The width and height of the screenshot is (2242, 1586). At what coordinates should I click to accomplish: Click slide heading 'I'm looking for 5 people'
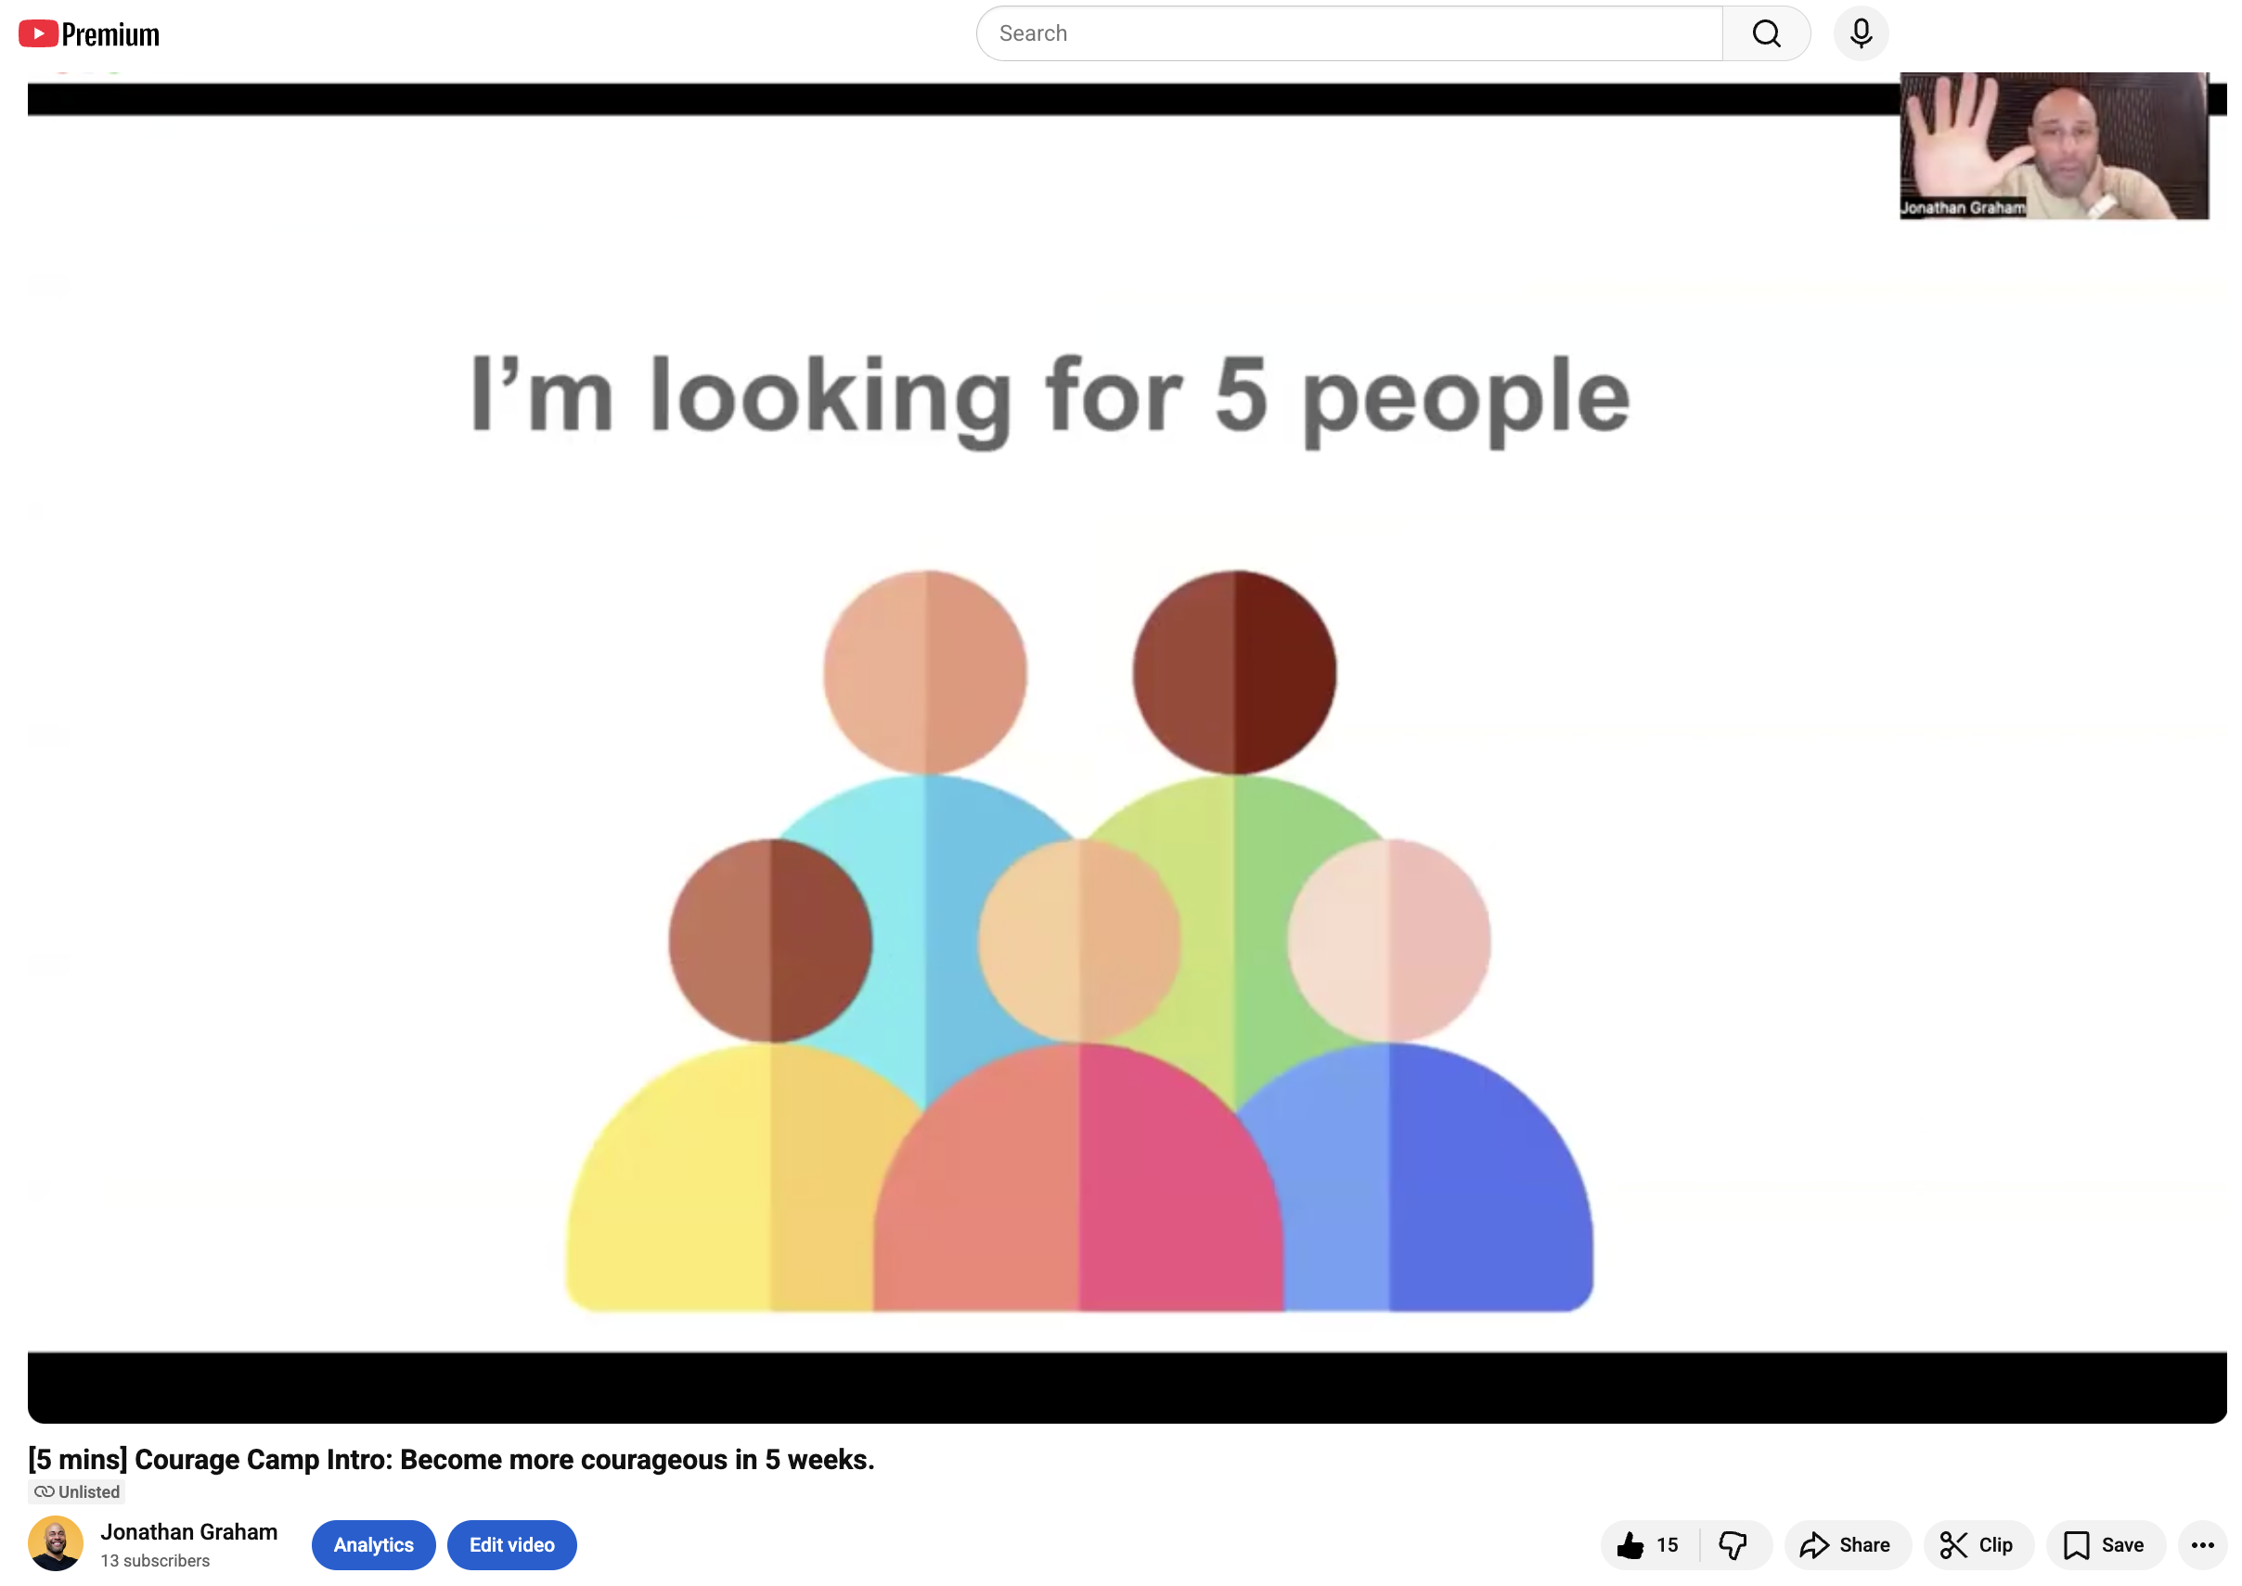click(1050, 395)
